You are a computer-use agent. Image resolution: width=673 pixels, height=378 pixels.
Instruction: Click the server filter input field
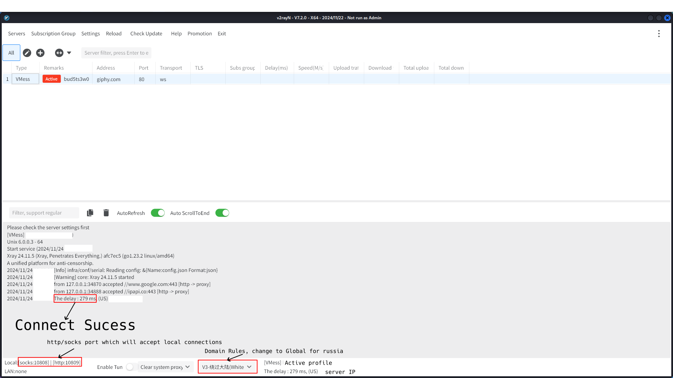pyautogui.click(x=116, y=53)
